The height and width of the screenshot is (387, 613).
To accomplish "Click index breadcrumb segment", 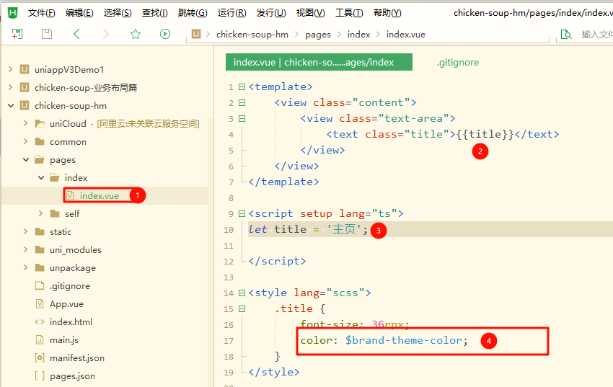I will [358, 35].
